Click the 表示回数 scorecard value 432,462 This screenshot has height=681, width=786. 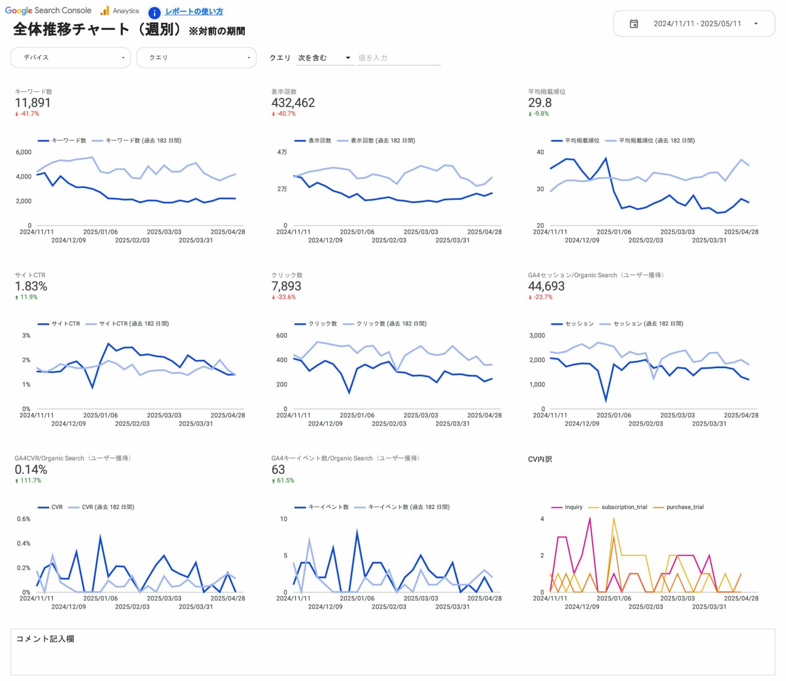coord(293,103)
